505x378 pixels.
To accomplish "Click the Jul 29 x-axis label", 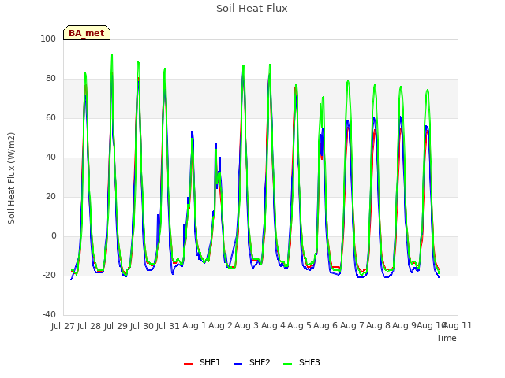I will tap(115, 326).
